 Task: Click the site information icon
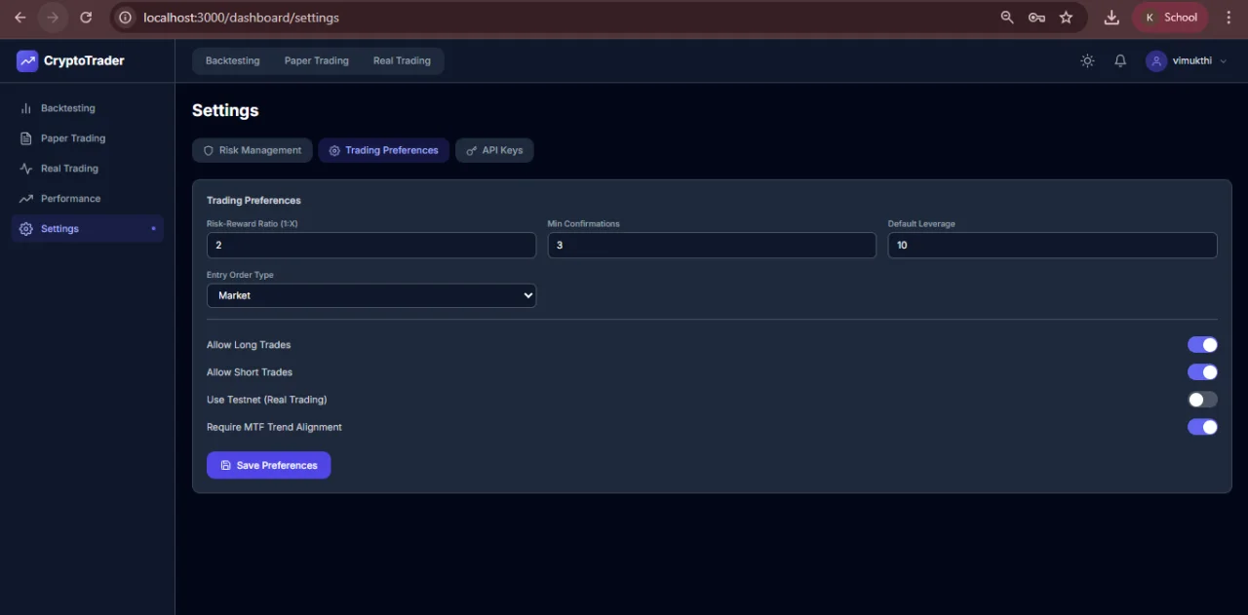[x=124, y=18]
